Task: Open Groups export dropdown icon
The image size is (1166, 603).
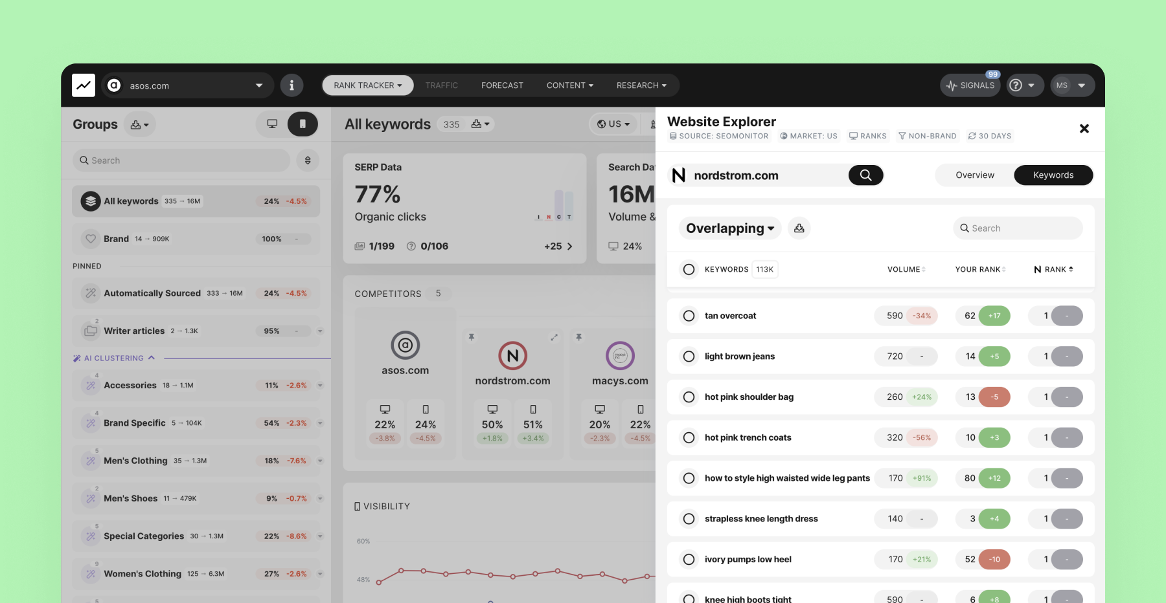Action: click(139, 124)
